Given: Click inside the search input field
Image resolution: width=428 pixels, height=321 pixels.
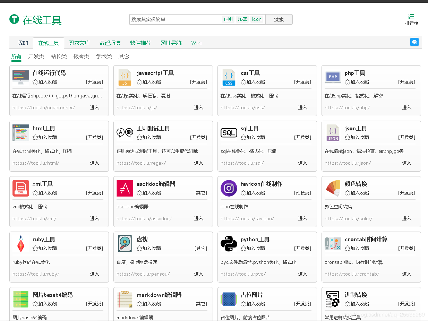Looking at the screenshot, I should [173, 19].
